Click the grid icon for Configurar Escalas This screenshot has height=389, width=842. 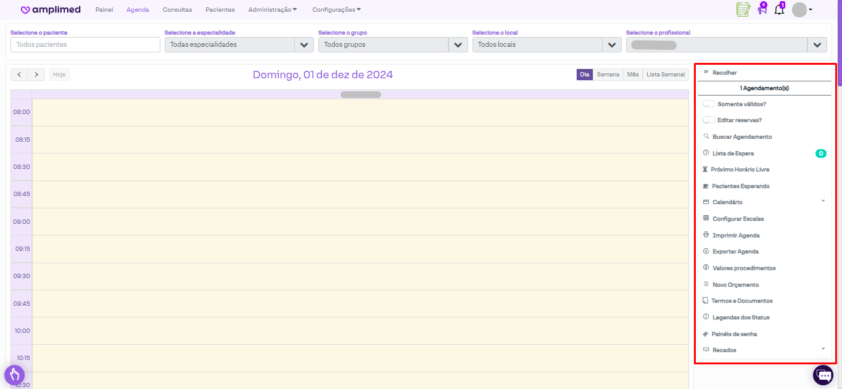[x=706, y=218]
